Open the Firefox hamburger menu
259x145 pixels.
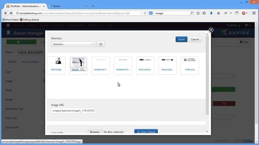254,13
